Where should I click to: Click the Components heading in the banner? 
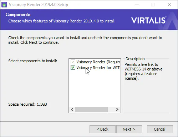tap(18, 15)
